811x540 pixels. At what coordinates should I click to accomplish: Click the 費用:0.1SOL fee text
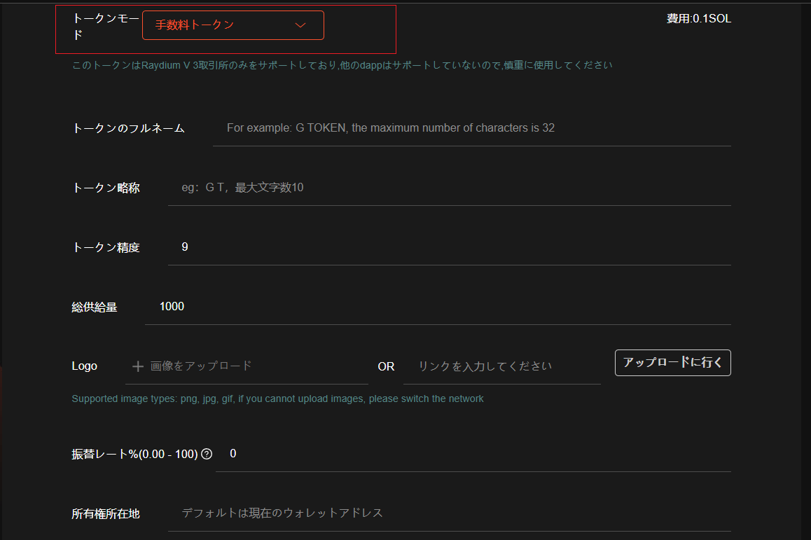[698, 19]
